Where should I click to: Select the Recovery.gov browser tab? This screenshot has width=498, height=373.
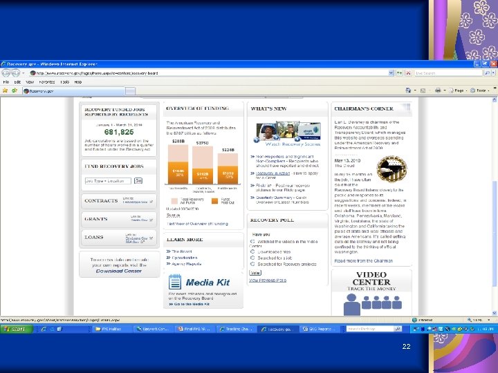click(x=74, y=91)
